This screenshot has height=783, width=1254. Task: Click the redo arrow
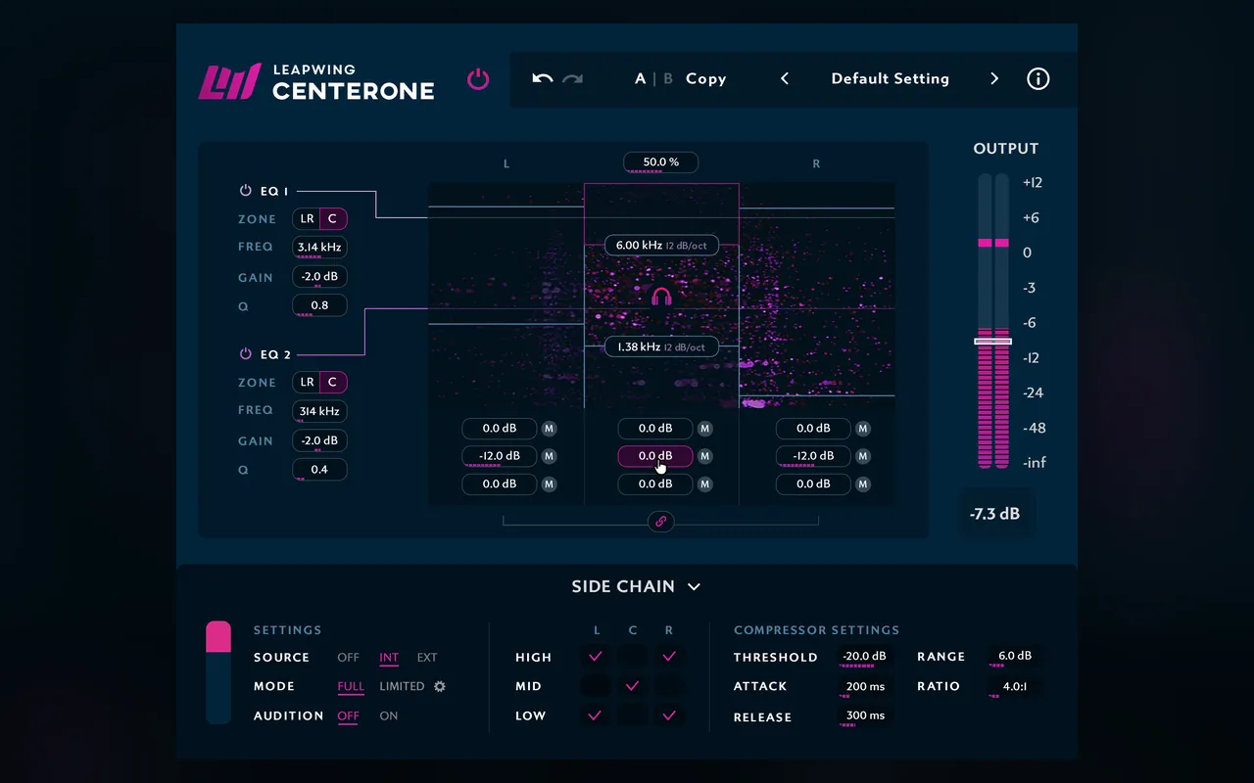click(x=572, y=78)
